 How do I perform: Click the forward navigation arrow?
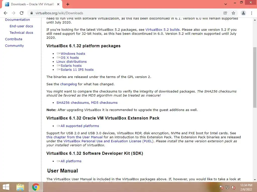[14, 13]
